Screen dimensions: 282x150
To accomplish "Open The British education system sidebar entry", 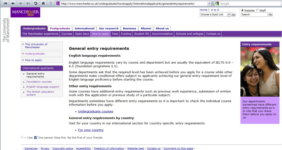I will click(x=40, y=93).
